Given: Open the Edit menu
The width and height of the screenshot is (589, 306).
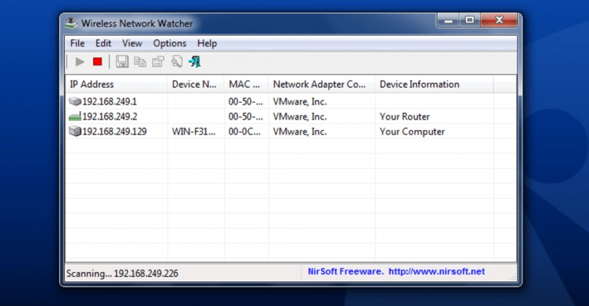Looking at the screenshot, I should pyautogui.click(x=103, y=43).
